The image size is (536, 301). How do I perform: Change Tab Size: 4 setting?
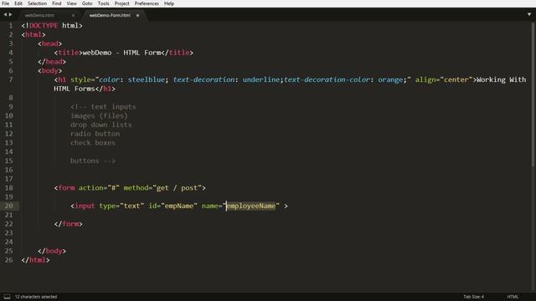point(473,297)
